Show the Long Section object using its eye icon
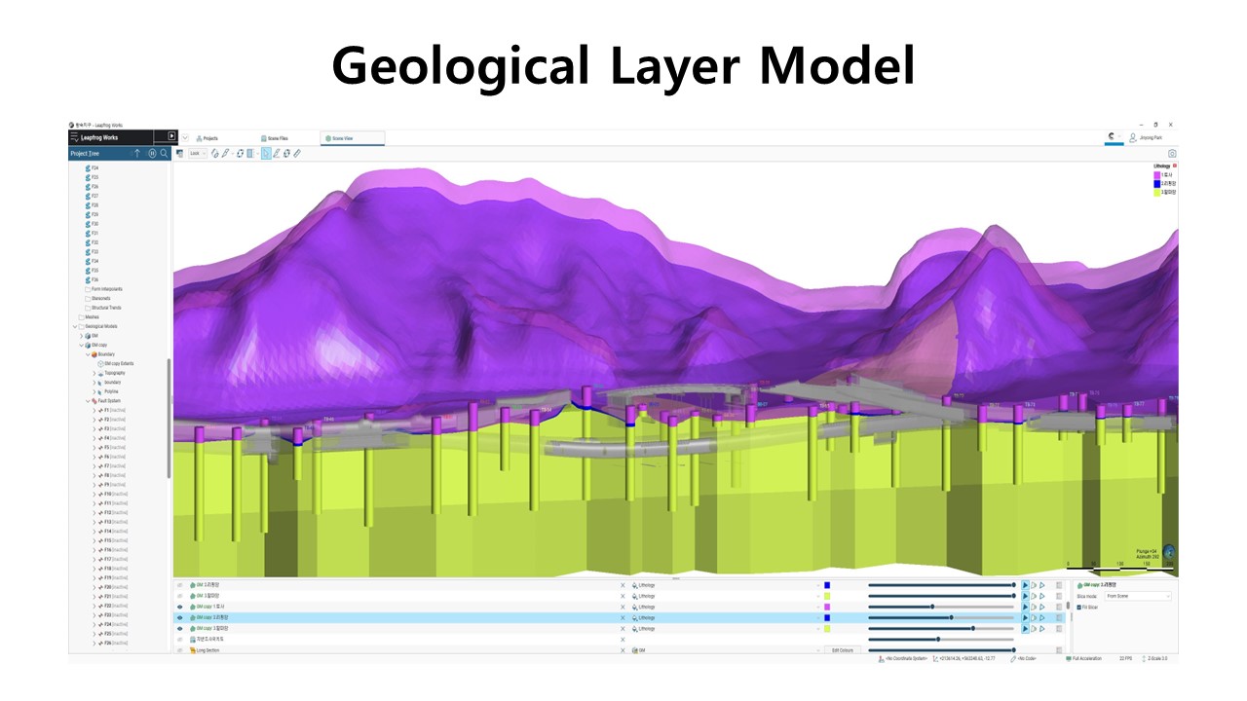The width and height of the screenshot is (1247, 701). [181, 649]
